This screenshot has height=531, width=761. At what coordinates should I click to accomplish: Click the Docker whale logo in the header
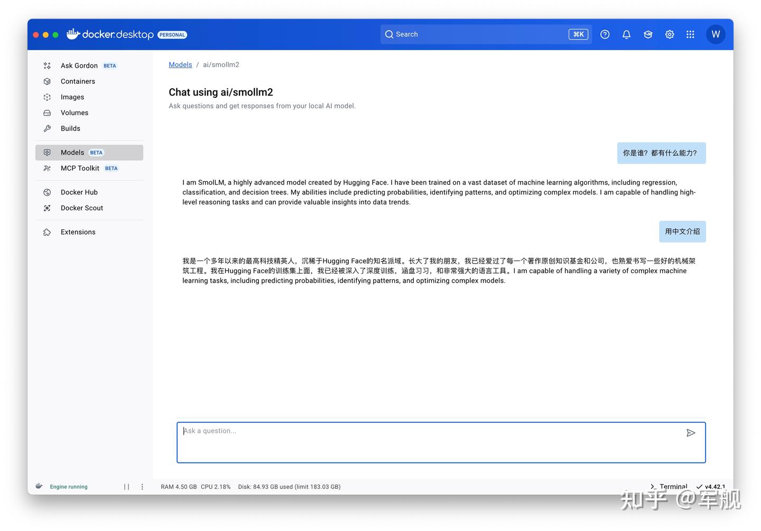click(x=72, y=34)
